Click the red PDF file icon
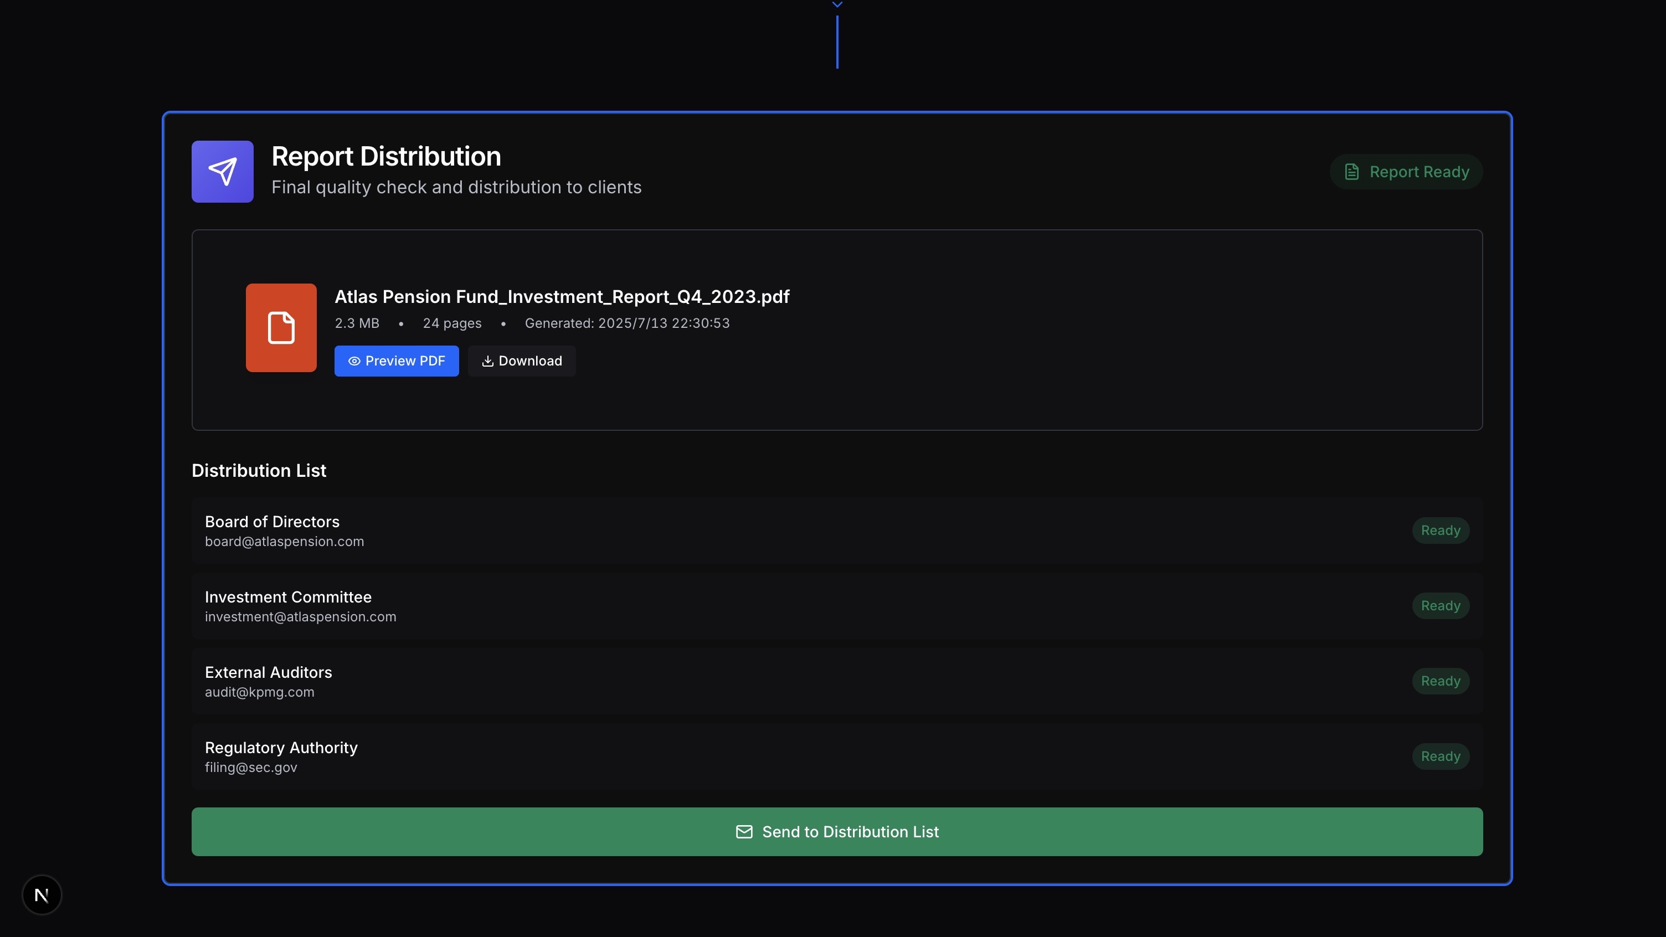This screenshot has height=937, width=1666. (281, 327)
